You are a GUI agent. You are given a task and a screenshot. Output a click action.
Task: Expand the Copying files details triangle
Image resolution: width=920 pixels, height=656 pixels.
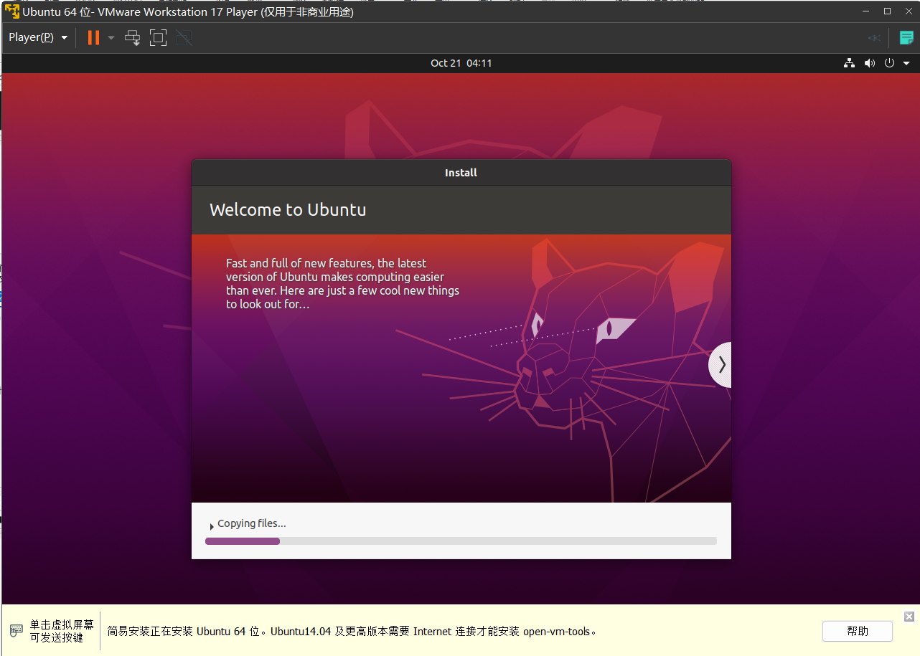click(211, 526)
